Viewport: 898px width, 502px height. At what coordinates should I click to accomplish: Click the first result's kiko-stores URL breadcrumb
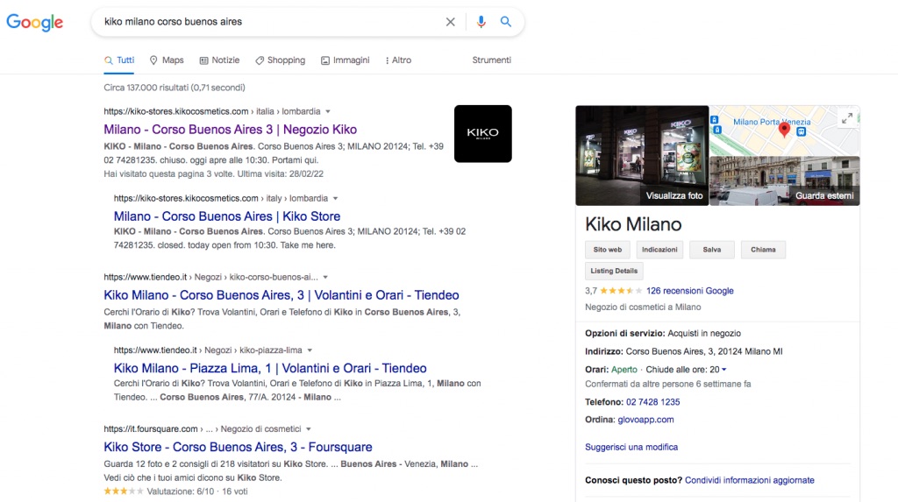(x=212, y=111)
